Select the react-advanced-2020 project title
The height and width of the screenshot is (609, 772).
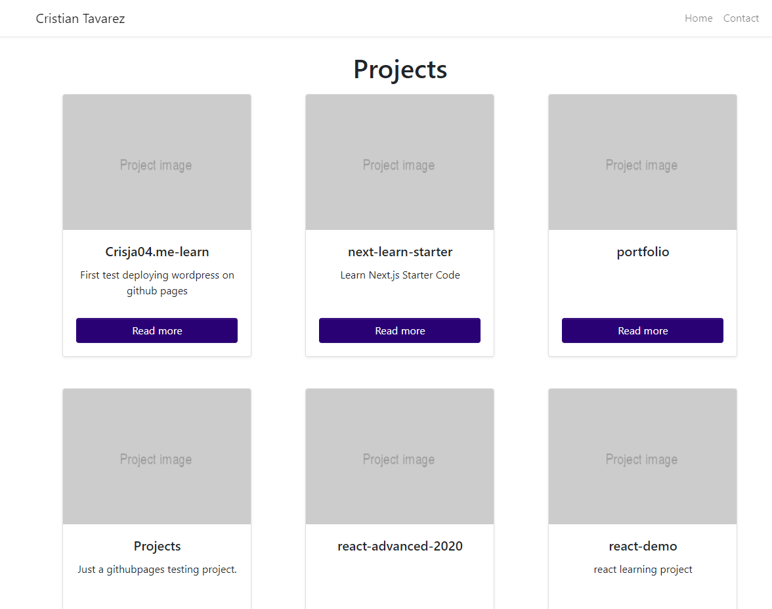coord(399,546)
